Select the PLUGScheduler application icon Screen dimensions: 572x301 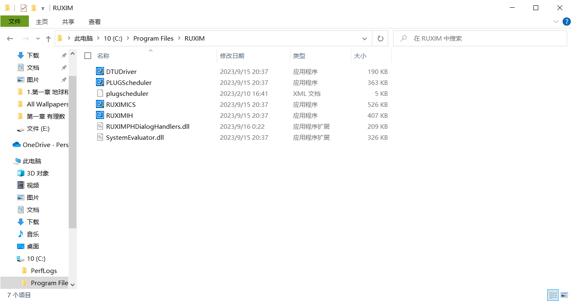100,82
